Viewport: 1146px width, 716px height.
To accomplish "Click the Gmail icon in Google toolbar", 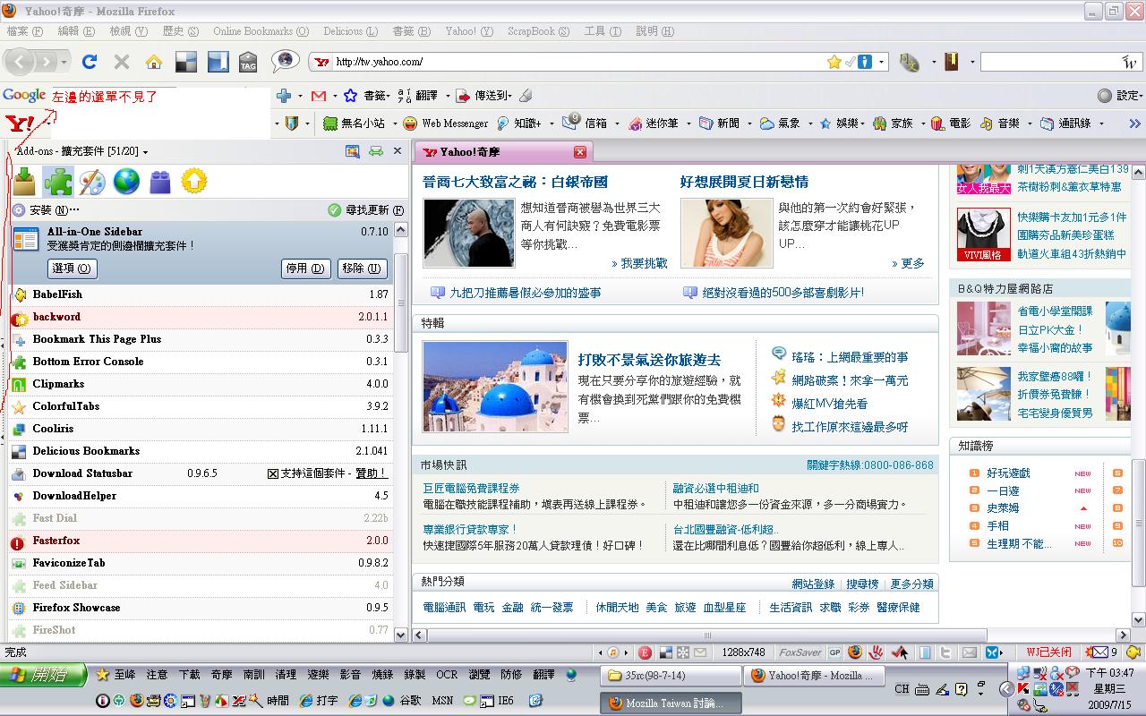I will coord(318,96).
